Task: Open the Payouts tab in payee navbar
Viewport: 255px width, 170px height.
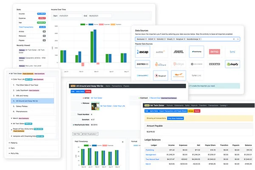Action: (194, 105)
